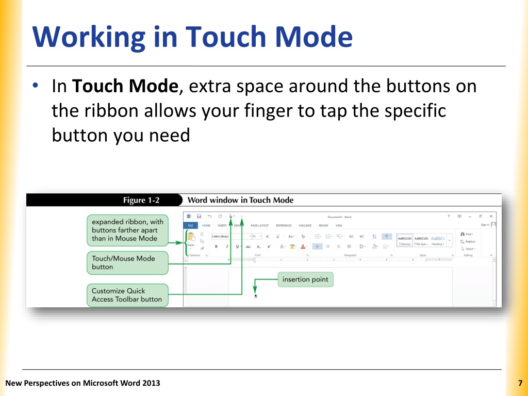The width and height of the screenshot is (528, 396).
Task: Click the Sort A-Z icon
Action: (x=374, y=236)
